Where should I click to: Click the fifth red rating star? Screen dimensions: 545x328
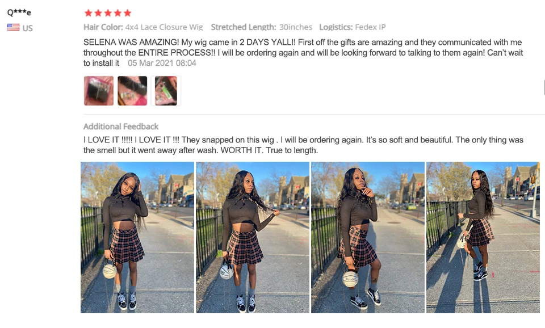tap(128, 13)
